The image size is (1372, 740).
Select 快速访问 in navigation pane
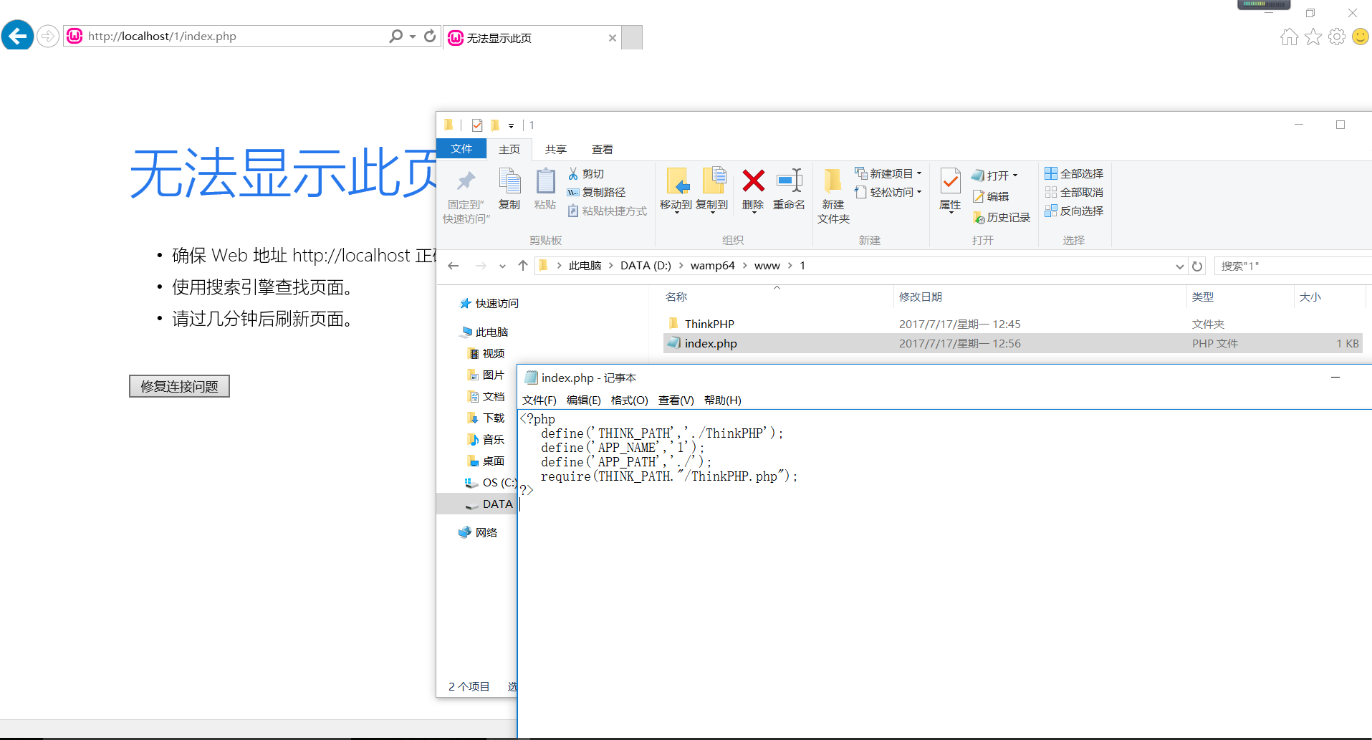[x=489, y=304]
